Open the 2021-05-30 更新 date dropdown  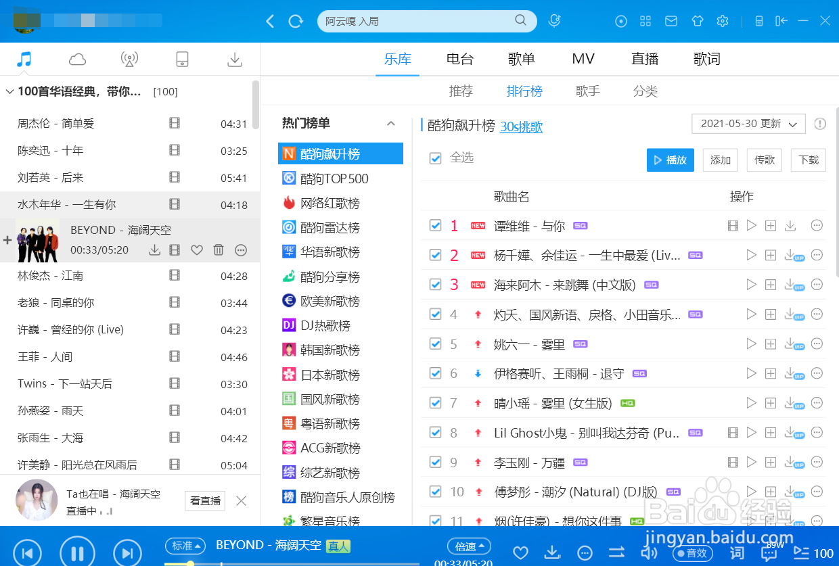[748, 124]
